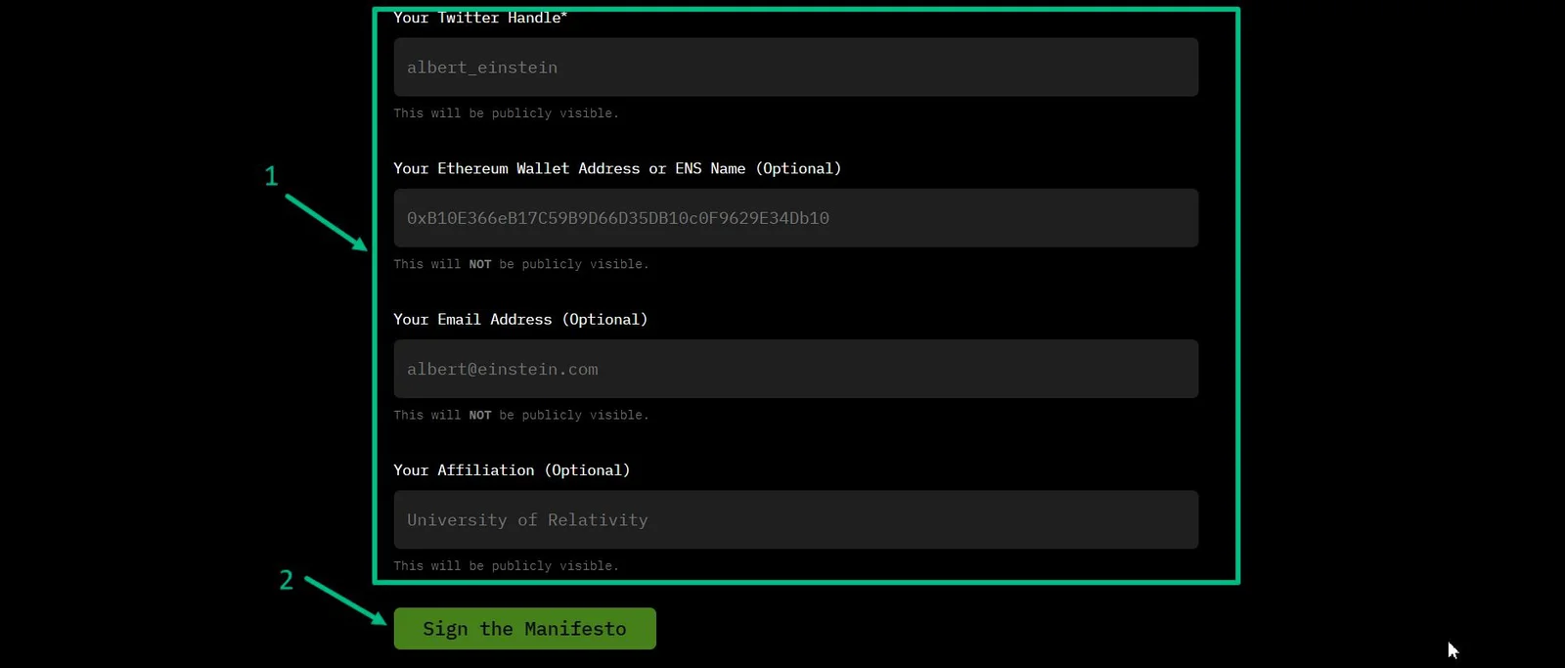This screenshot has width=1565, height=668.
Task: Click the 'Your Affiliation (Optional)' label
Action: pos(512,470)
